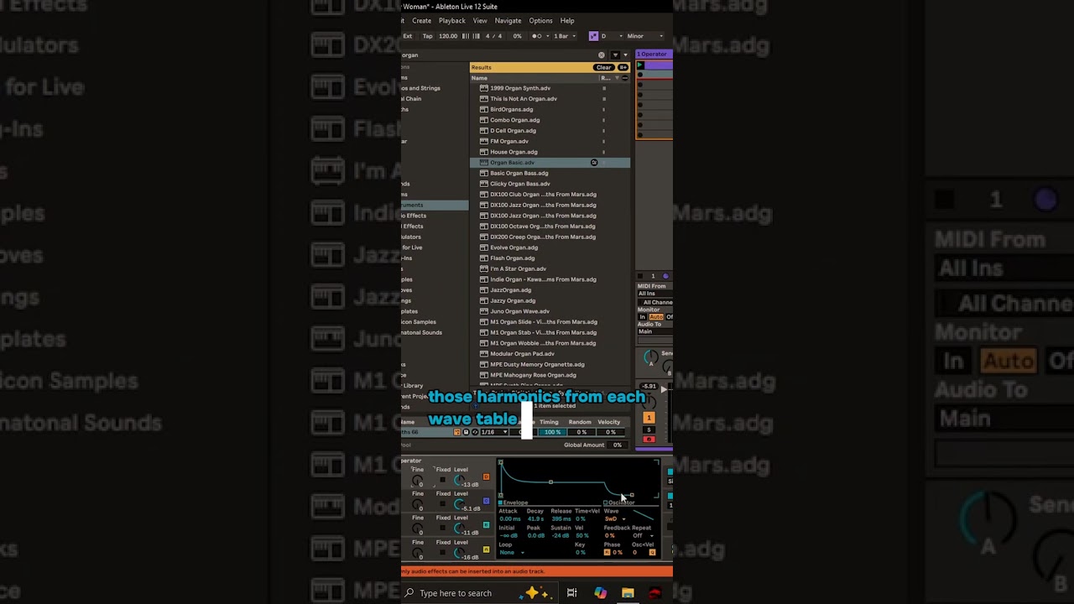
Task: Click the metronome toggle icon in transport
Action: (538, 36)
